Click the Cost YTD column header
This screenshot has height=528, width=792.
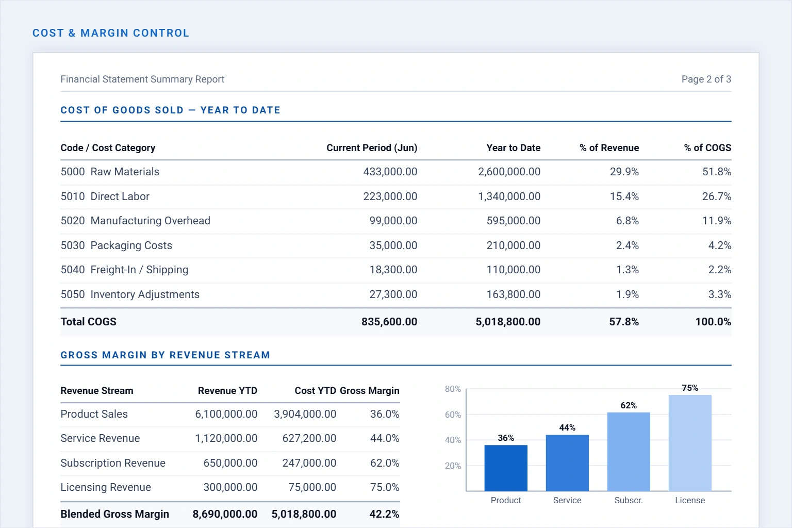(x=316, y=391)
